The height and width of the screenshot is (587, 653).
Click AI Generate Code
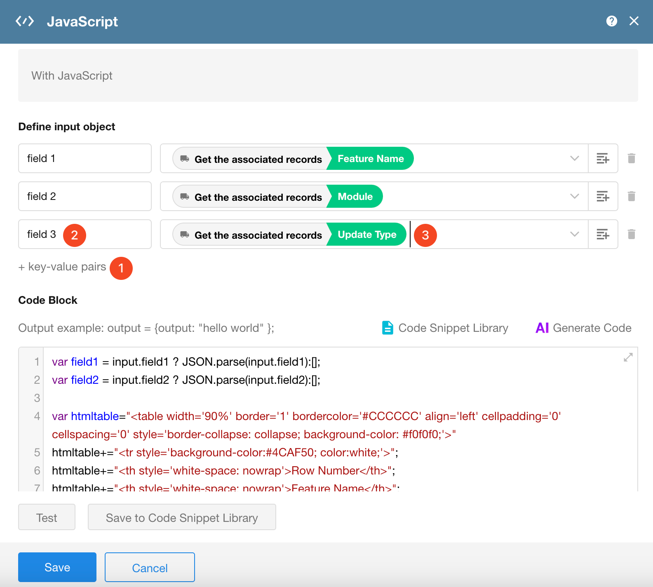583,328
